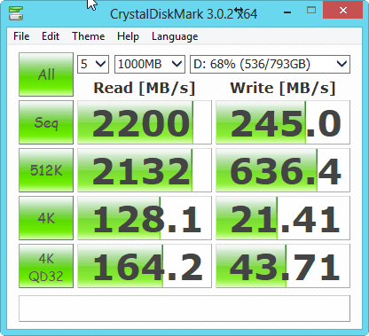Viewport: 369px width, 336px height.
Task: Open the drive selector showing D: 68%
Action: click(270, 64)
